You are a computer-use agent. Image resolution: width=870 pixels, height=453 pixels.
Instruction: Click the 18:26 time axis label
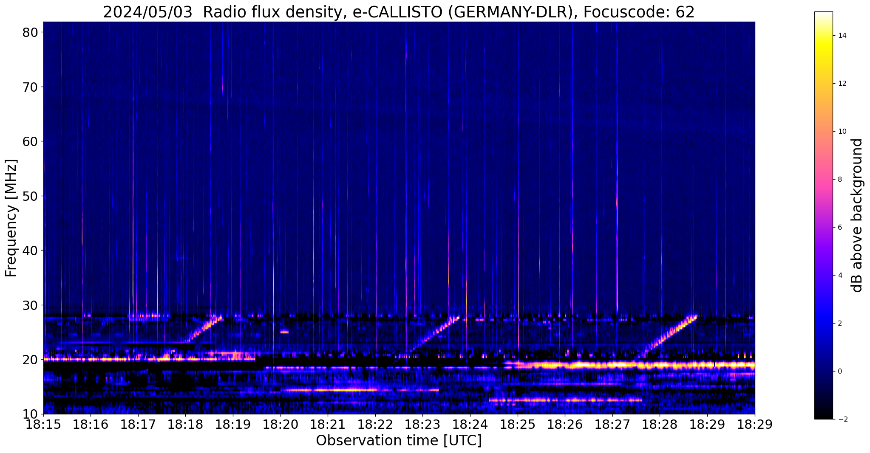point(565,425)
